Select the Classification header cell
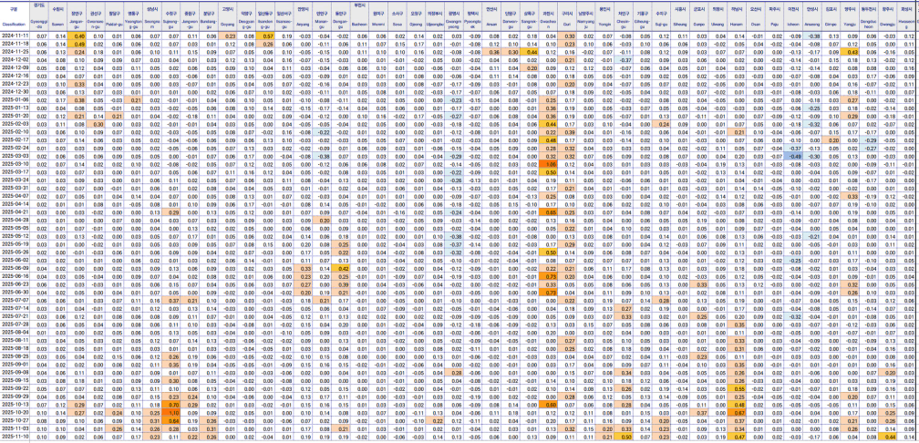The image size is (919, 443). 14,18
